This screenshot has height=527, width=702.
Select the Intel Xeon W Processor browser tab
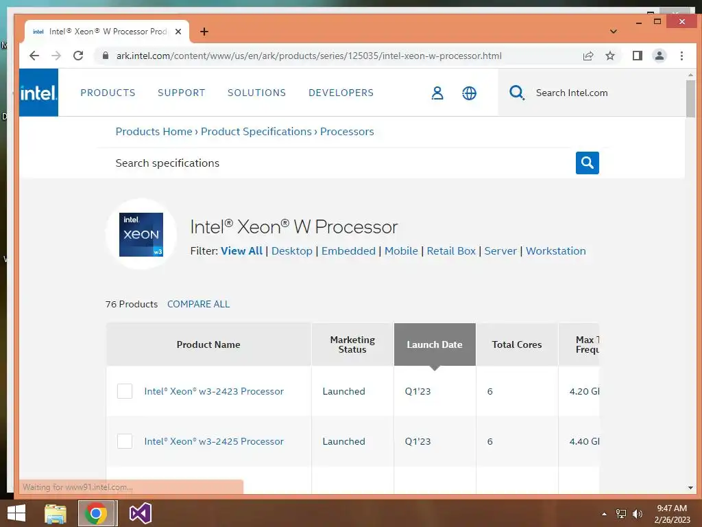(x=106, y=32)
